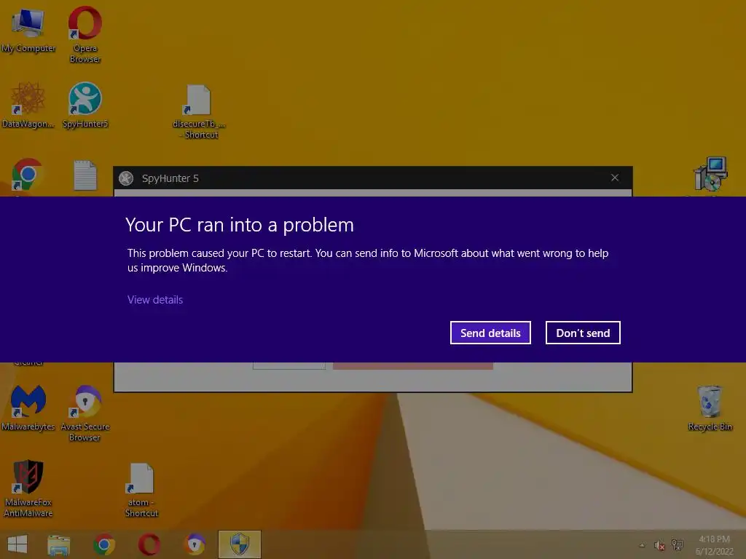The width and height of the screenshot is (746, 559).
Task: Launch Opera from the taskbar
Action: tap(149, 544)
